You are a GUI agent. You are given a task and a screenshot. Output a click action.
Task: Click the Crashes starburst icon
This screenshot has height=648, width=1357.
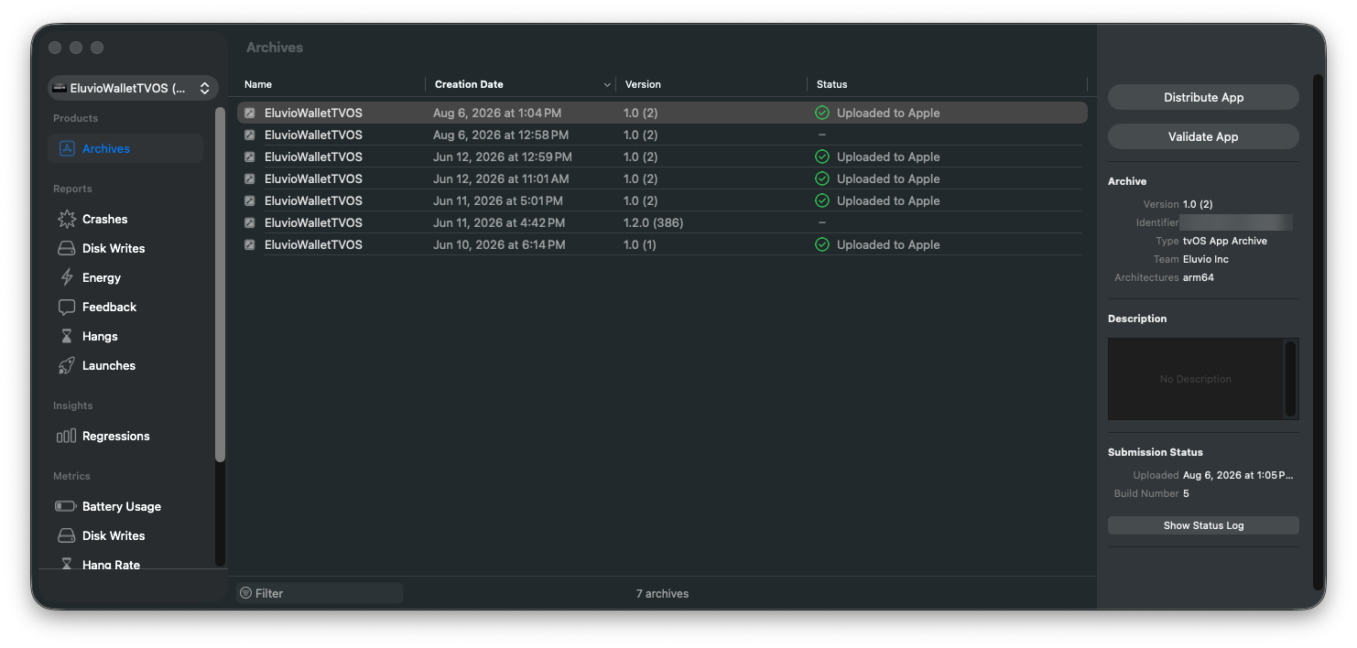point(66,219)
